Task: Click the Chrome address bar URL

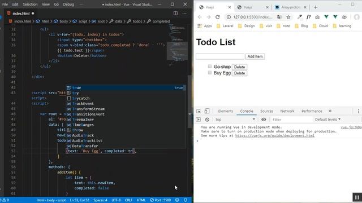Action: [x=253, y=17]
